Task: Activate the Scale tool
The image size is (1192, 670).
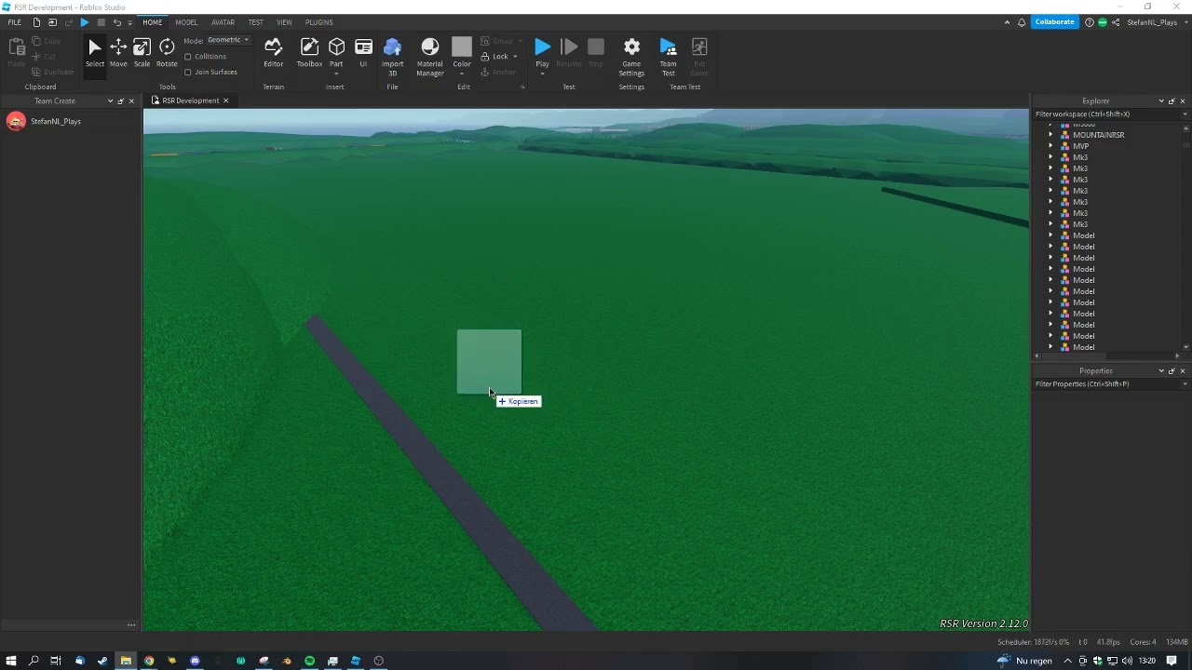Action: (x=142, y=53)
